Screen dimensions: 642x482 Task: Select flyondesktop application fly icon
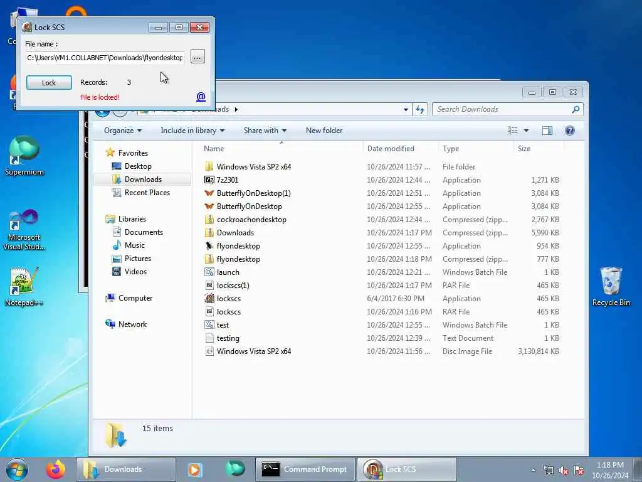pos(209,245)
